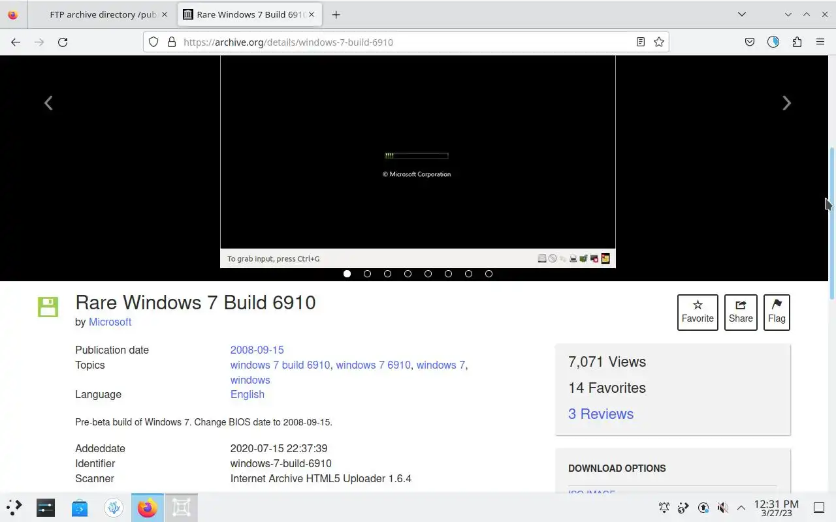Click the 'DOWNLOAD OPTIONS' heading
836x522 pixels.
617,468
